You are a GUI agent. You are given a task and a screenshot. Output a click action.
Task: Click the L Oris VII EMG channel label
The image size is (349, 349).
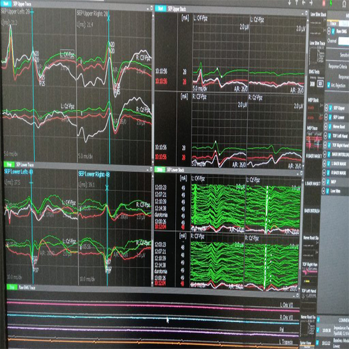[286, 305]
